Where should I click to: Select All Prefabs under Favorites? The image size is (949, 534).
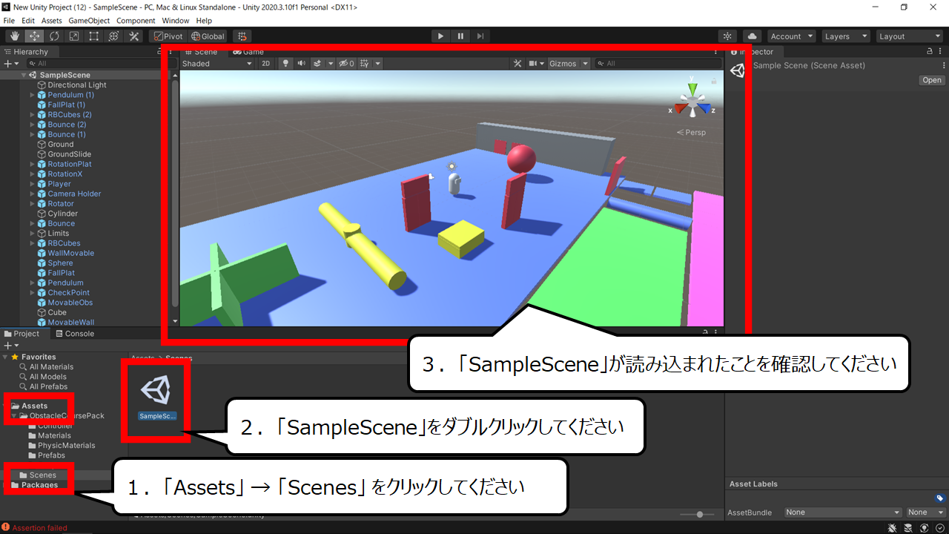[x=48, y=386]
